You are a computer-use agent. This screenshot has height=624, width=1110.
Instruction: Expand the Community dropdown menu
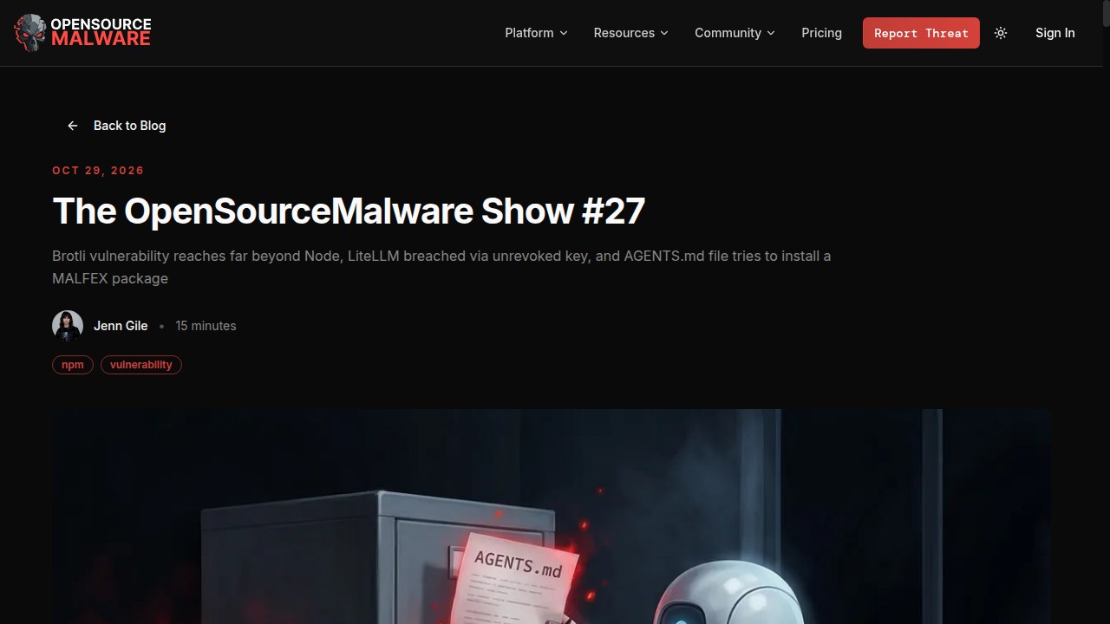pos(735,33)
